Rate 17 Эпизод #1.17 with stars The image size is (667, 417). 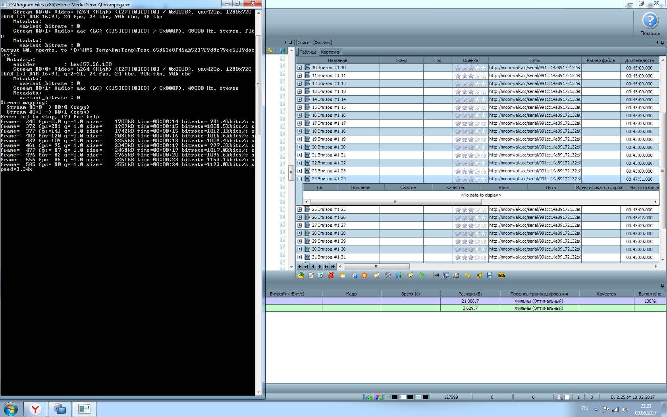click(470, 124)
